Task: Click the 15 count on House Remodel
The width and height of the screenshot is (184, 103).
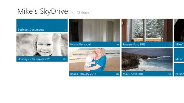Action: click(118, 45)
